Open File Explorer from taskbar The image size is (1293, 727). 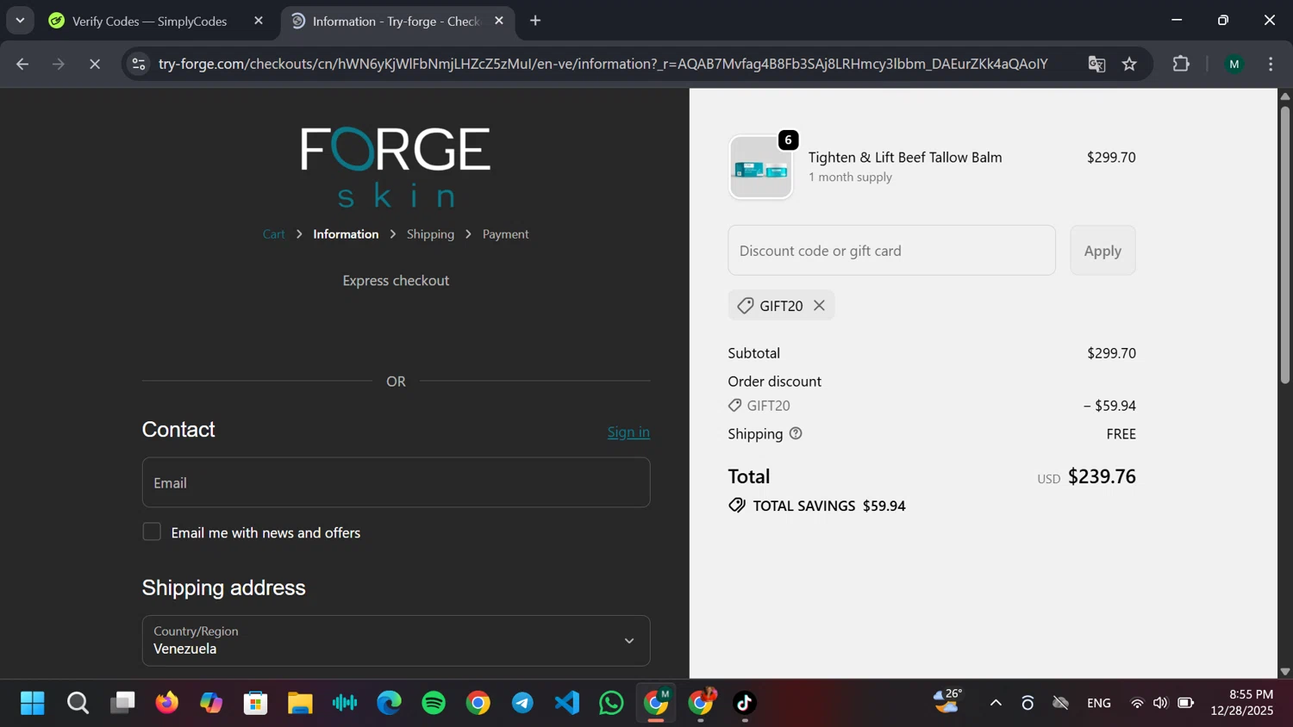(x=300, y=703)
